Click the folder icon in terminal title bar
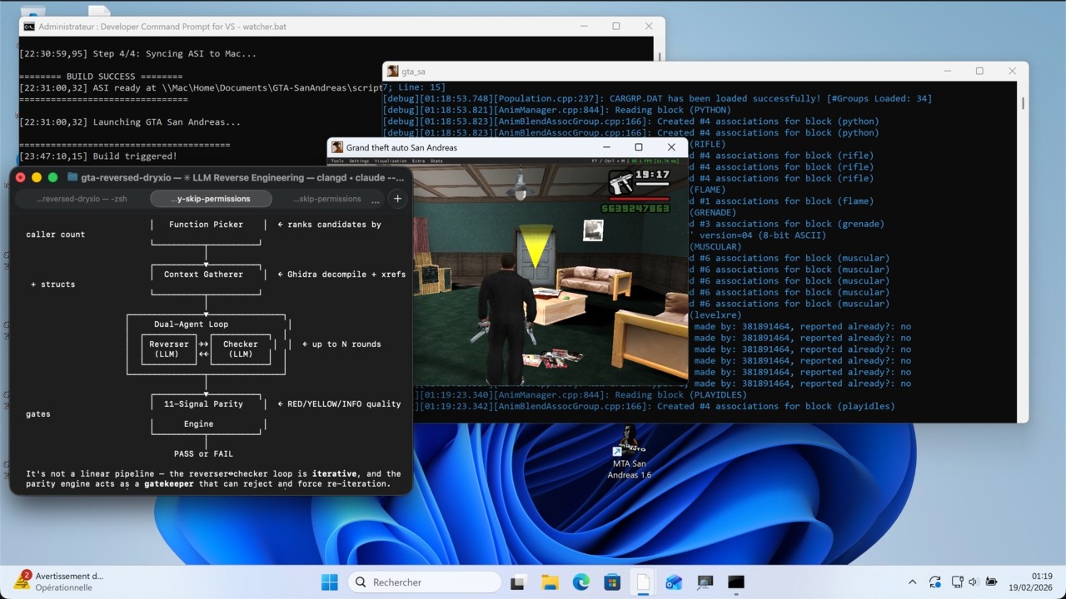The height and width of the screenshot is (599, 1066). [72, 177]
